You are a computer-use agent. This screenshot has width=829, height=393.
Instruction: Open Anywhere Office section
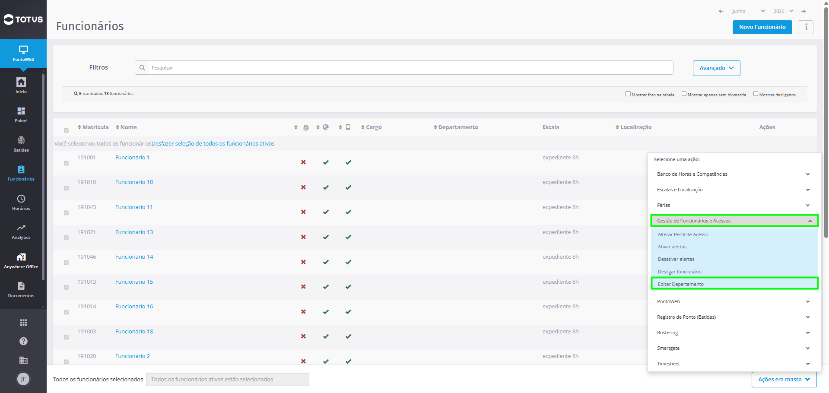point(21,261)
